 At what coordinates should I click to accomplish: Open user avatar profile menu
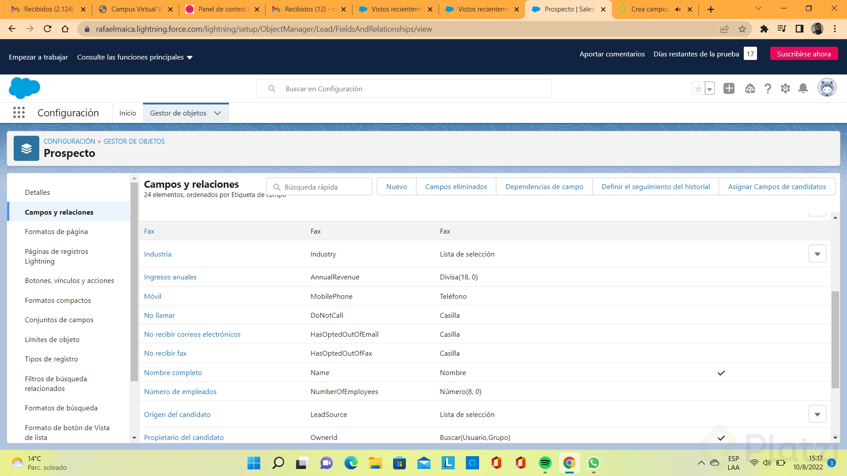[827, 88]
